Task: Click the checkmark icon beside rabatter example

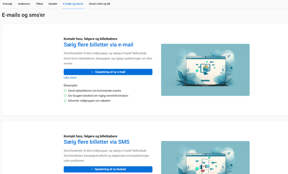Action: coord(65,101)
